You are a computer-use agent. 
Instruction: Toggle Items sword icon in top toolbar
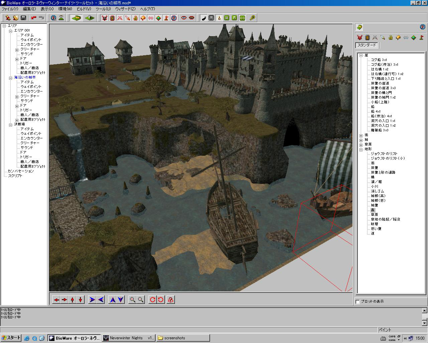128,18
